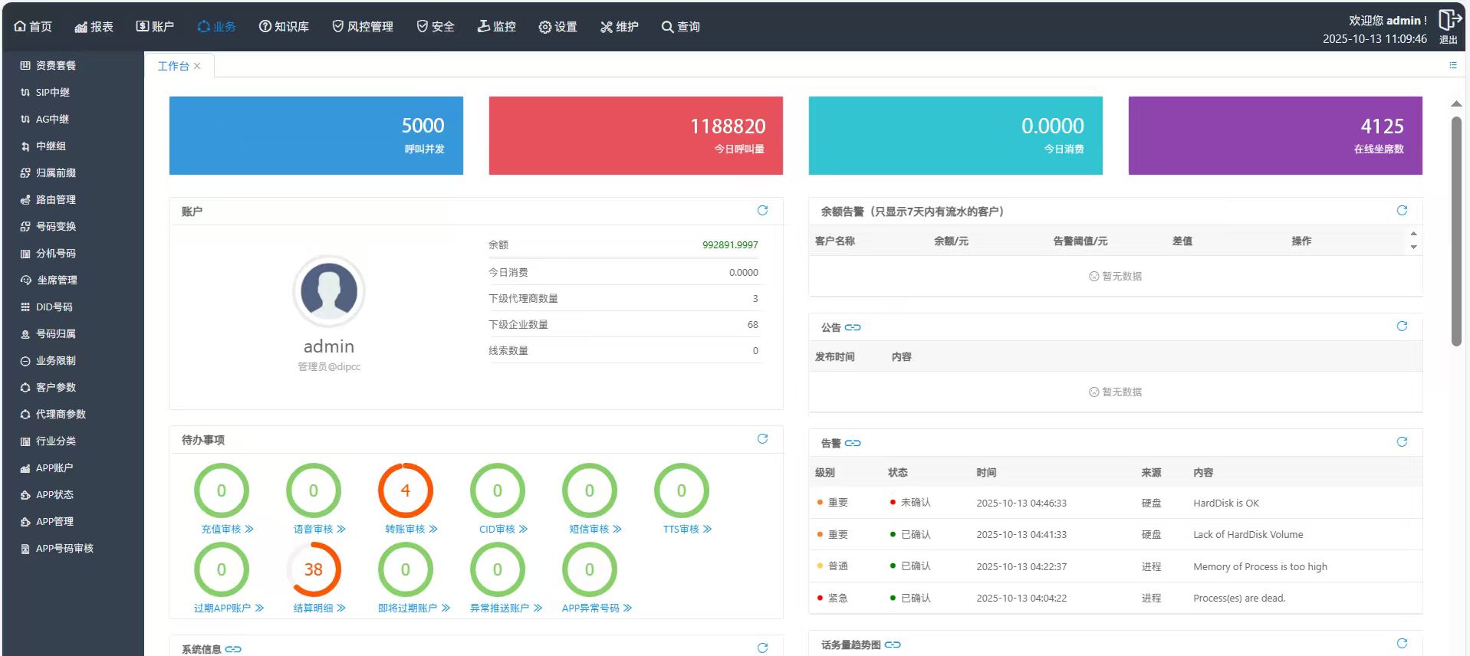Open the 知识库 top menu

tap(284, 27)
